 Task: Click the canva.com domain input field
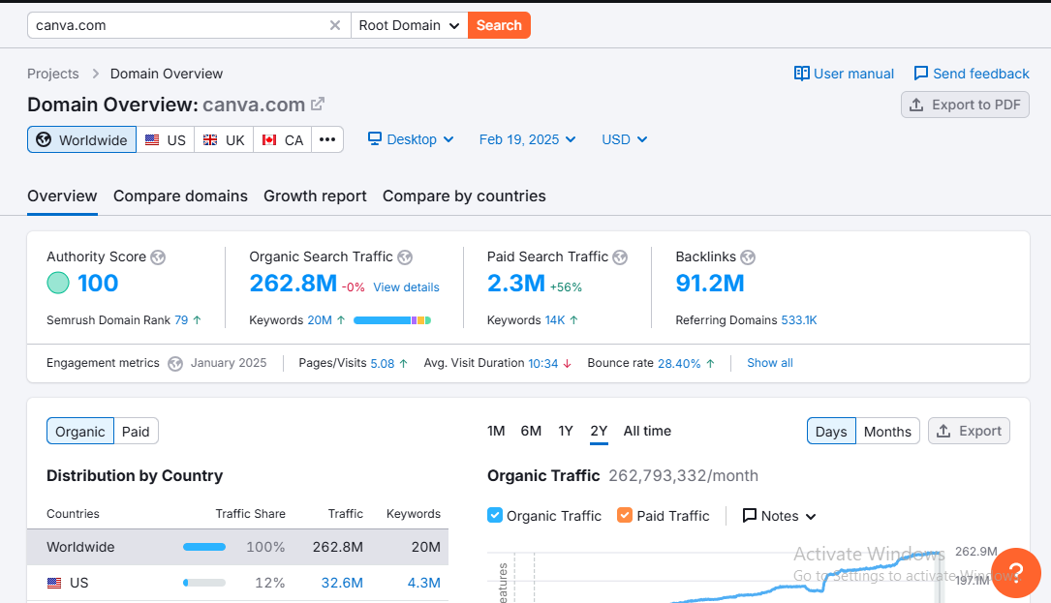pyautogui.click(x=174, y=25)
